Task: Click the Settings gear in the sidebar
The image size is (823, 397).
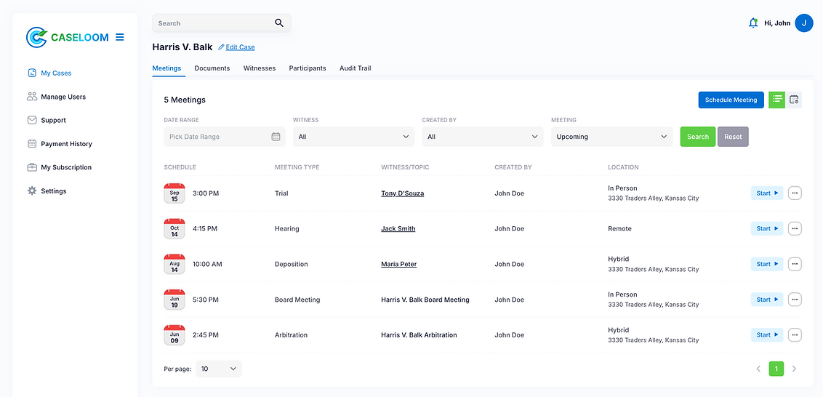Action: (32, 191)
